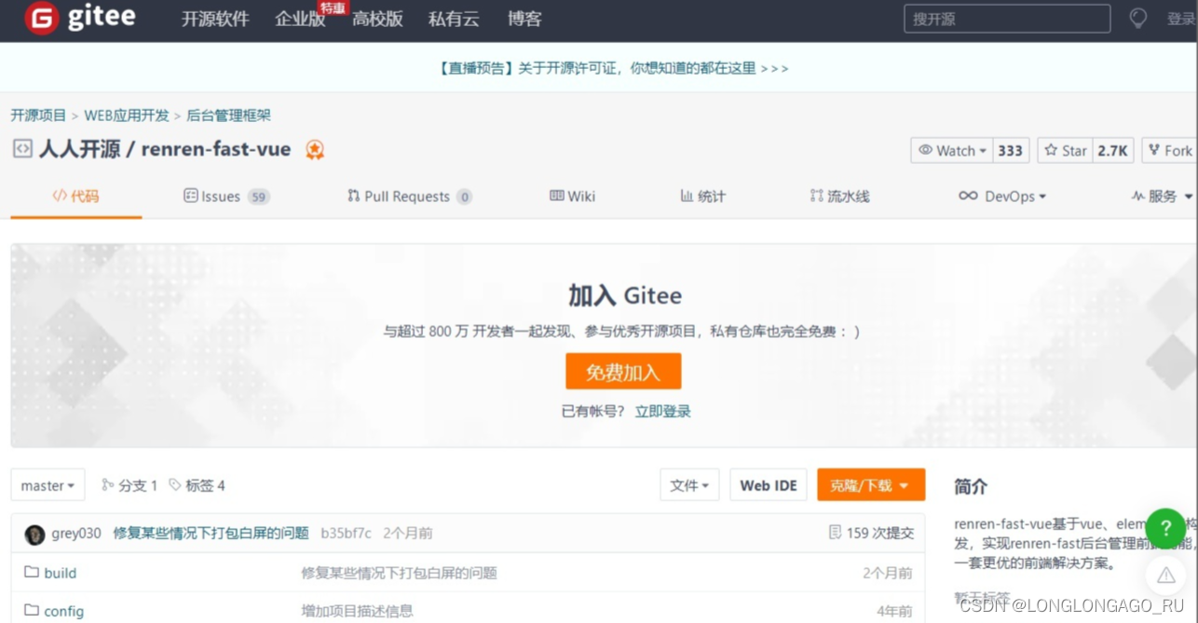Image resolution: width=1198 pixels, height=623 pixels.
Task: Click the Web IDE button
Action: pos(769,485)
